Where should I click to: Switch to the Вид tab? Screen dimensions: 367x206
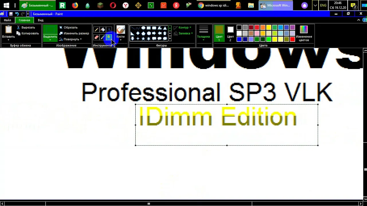pos(41,20)
